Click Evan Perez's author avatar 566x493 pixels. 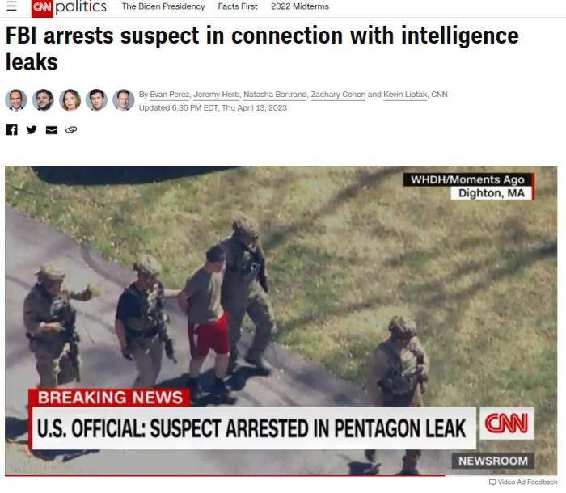16,99
